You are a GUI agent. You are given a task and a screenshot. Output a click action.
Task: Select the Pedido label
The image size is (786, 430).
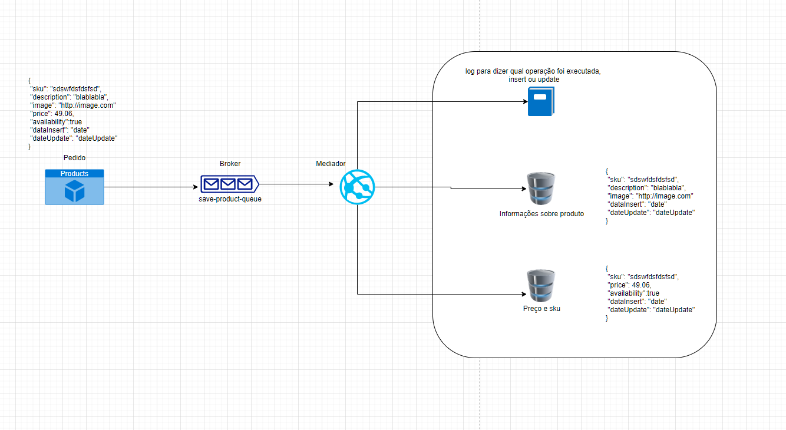74,158
